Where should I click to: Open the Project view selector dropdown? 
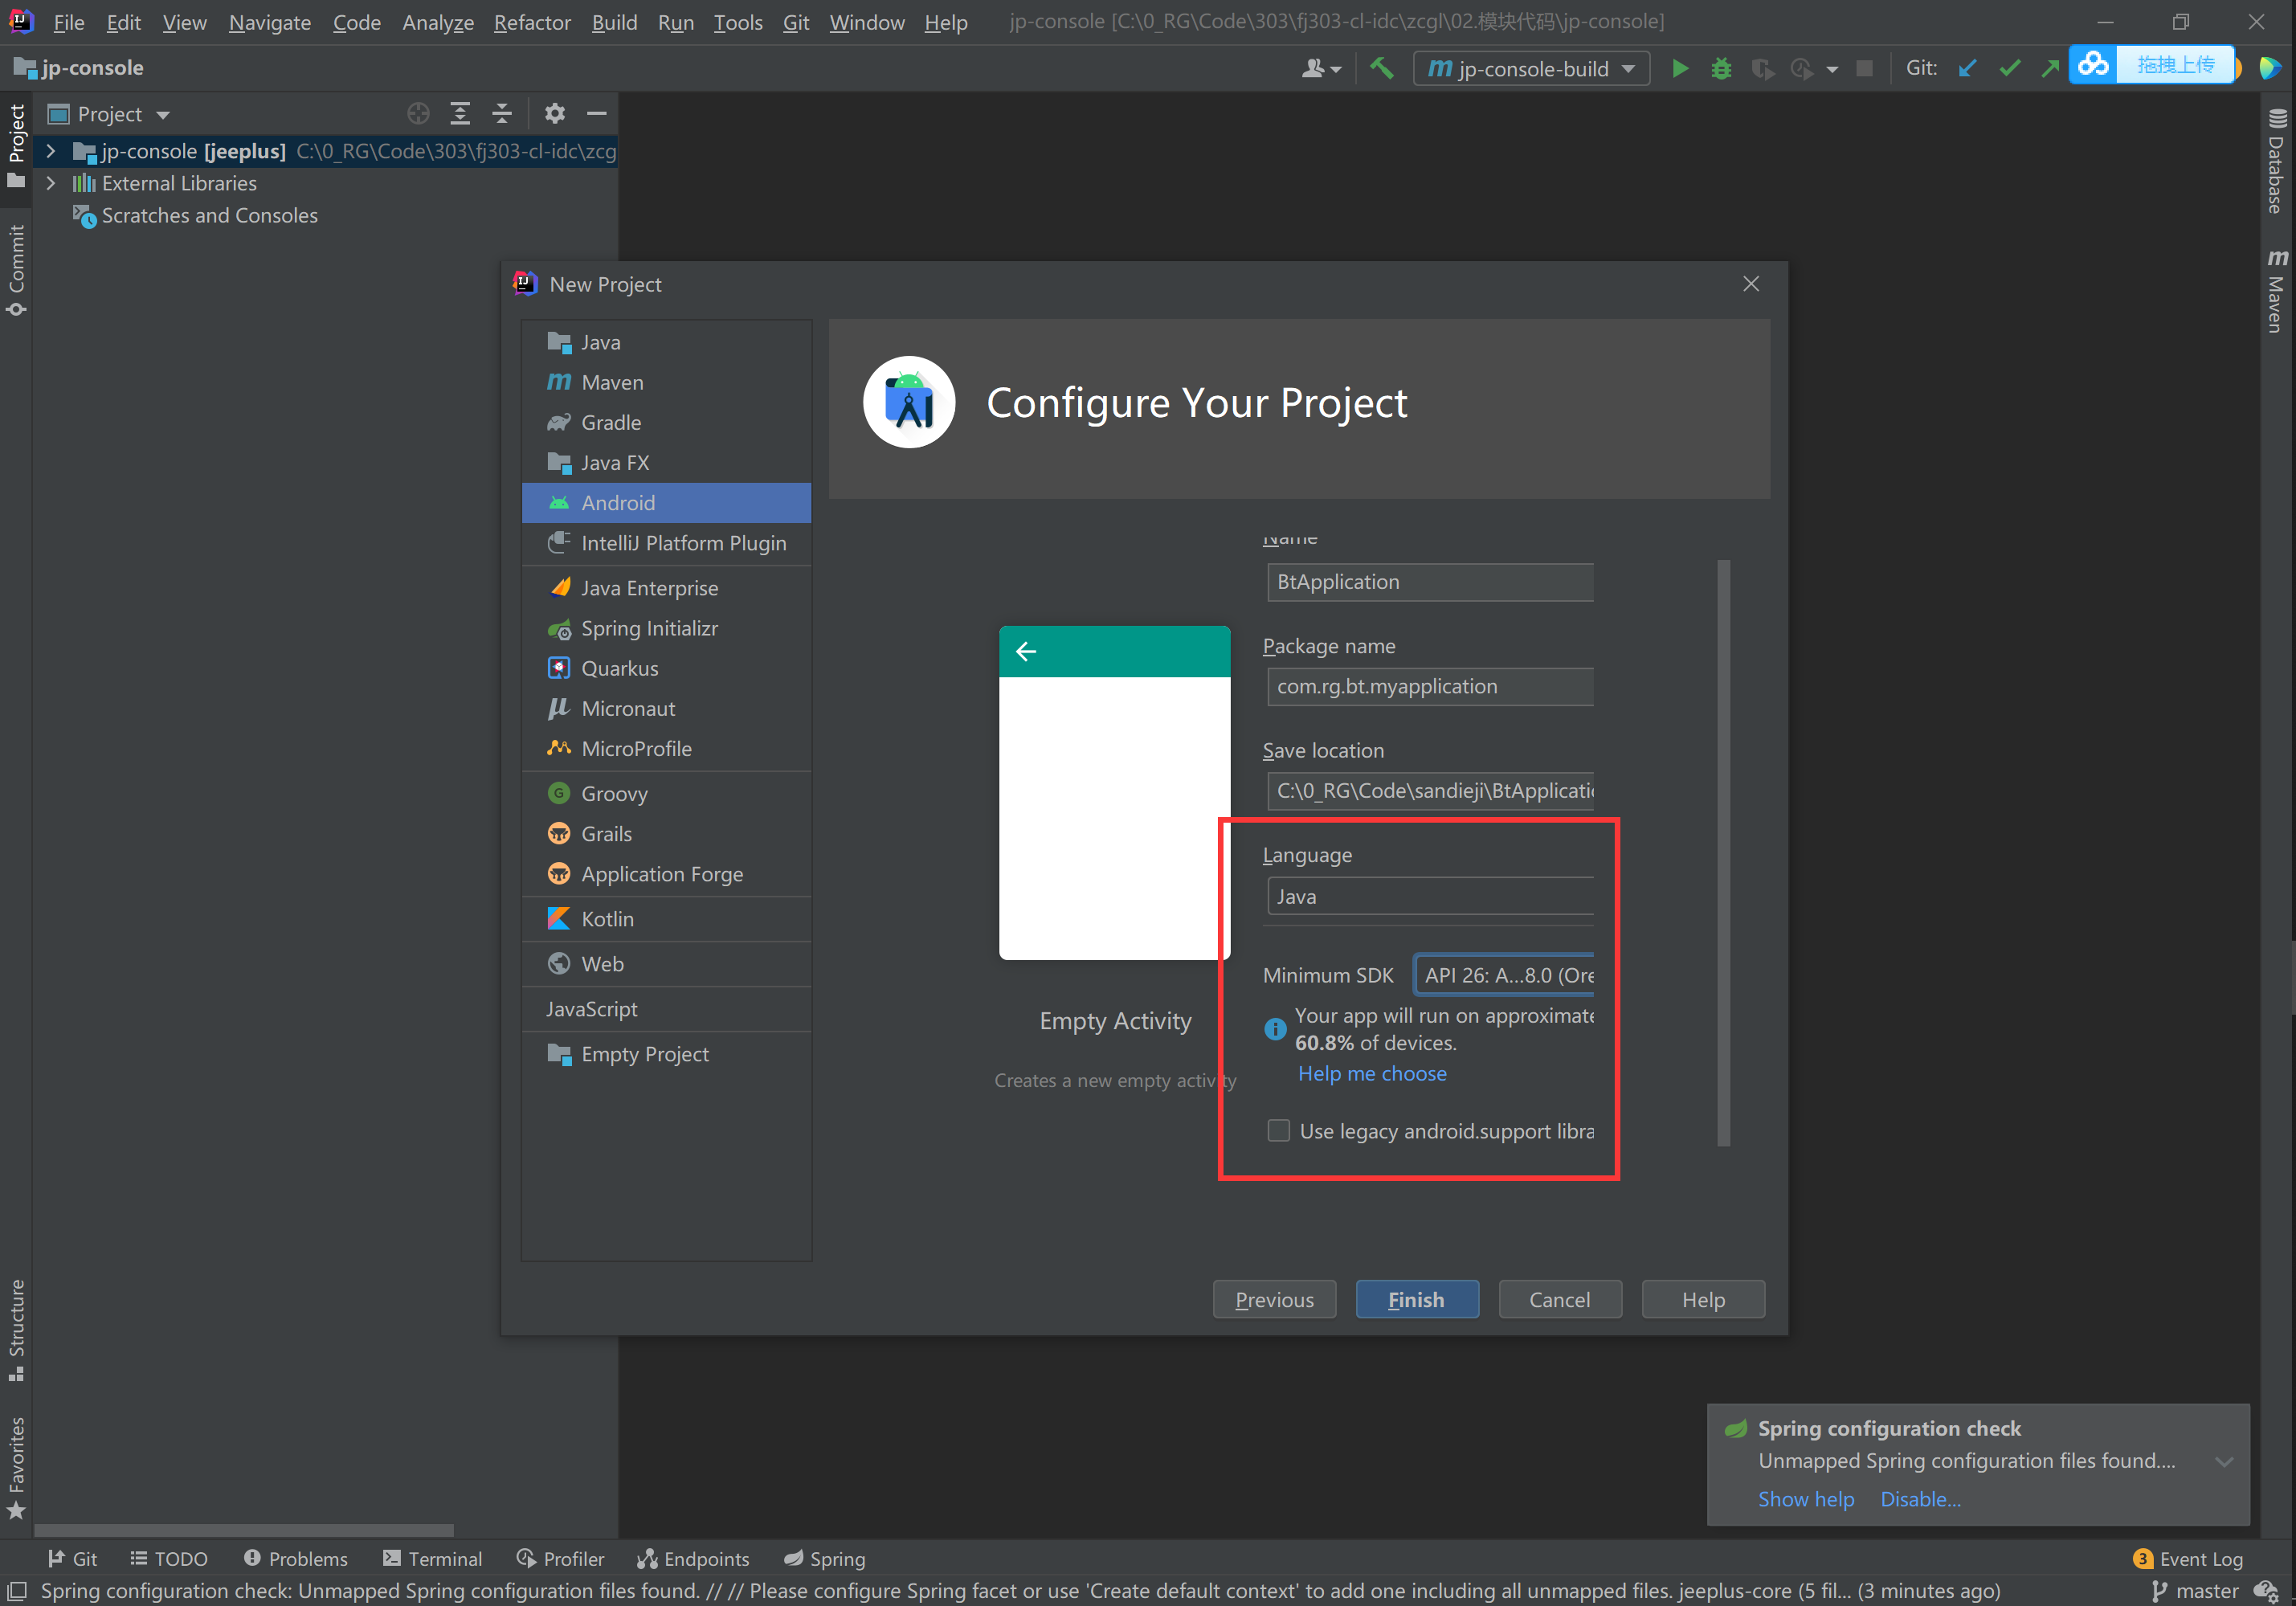[x=110, y=114]
